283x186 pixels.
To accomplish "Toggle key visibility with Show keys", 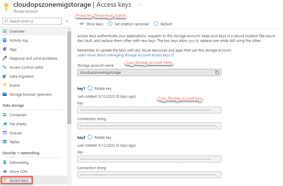I will [92, 24].
